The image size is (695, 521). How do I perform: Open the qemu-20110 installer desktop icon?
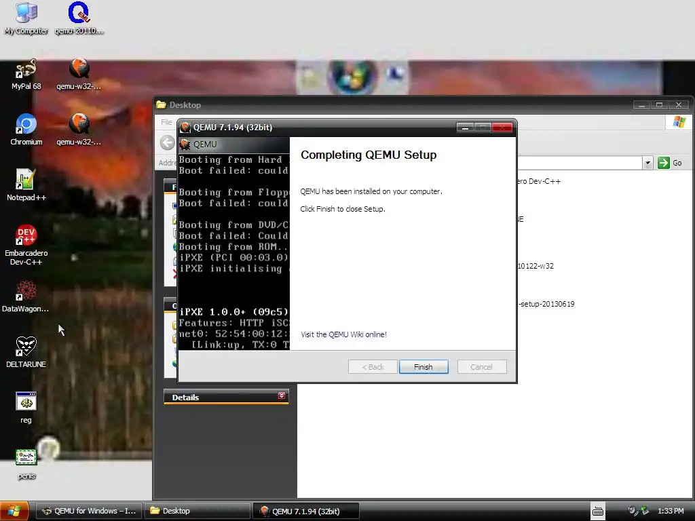79,18
